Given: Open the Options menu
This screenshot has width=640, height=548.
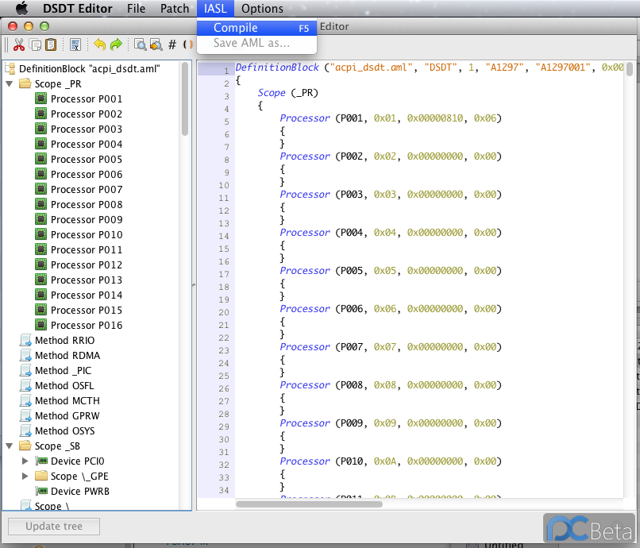Looking at the screenshot, I should pos(262,9).
